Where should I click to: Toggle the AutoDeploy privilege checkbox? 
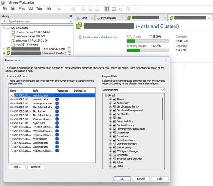[x=115, y=103]
